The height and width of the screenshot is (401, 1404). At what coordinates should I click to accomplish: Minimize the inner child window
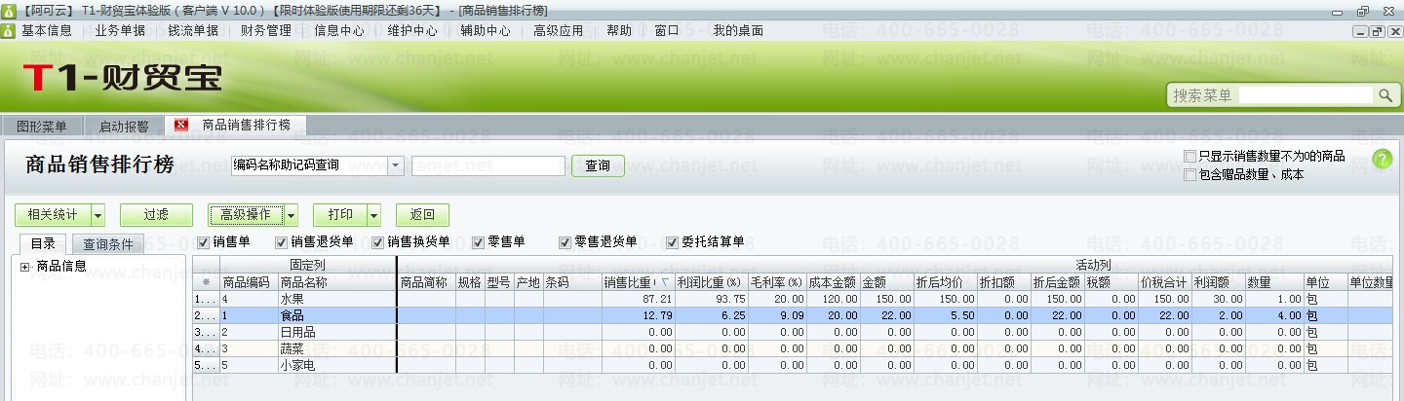(x=1361, y=31)
